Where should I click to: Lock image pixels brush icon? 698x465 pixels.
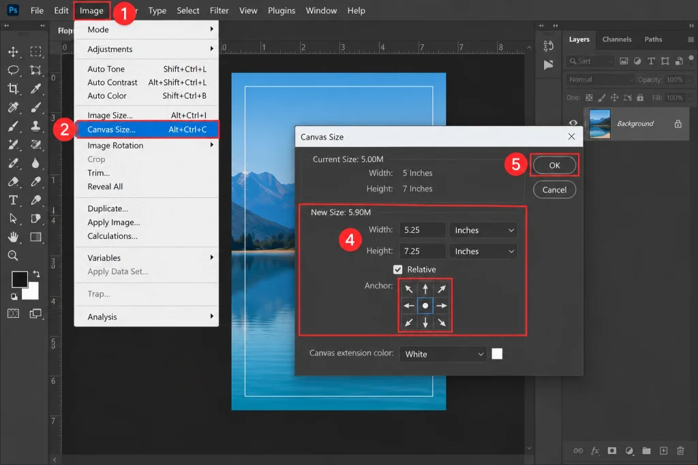click(602, 97)
